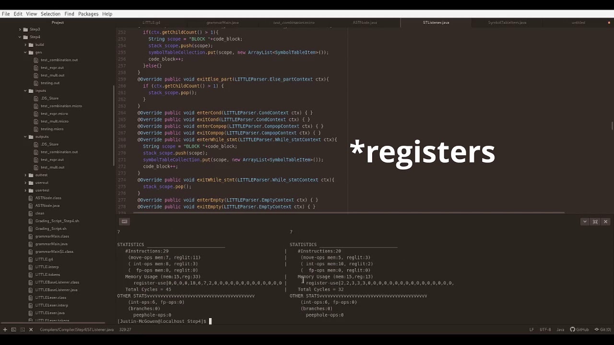Open the Find menu
The width and height of the screenshot is (614, 345).
tap(69, 14)
